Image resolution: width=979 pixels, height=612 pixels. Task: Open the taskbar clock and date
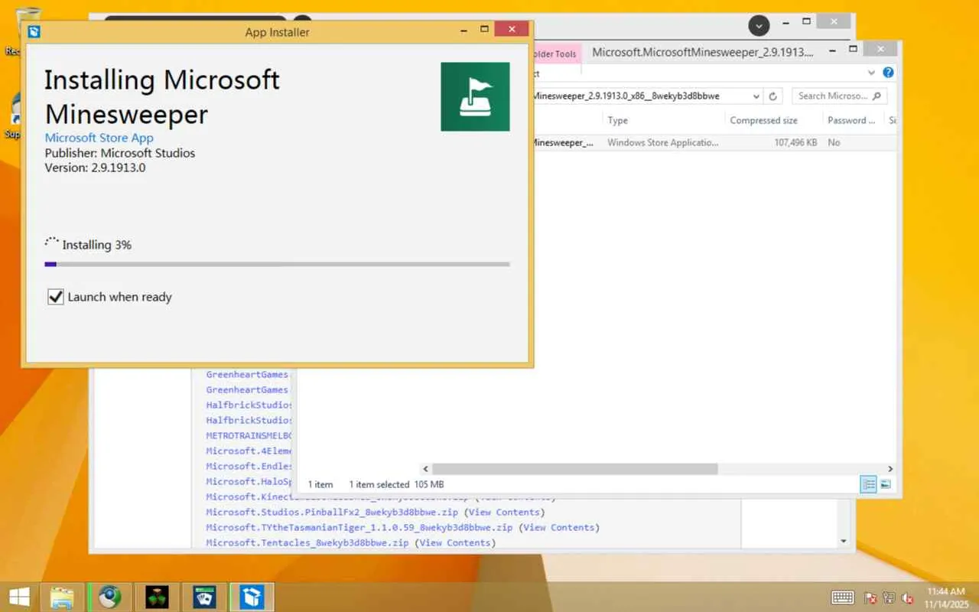[947, 597]
